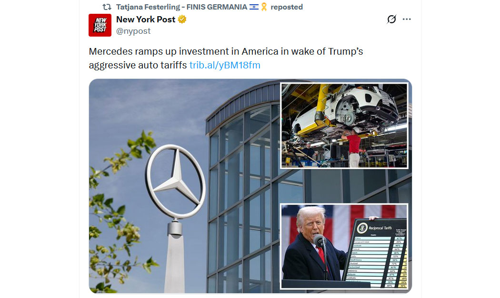Click the yellow ribbon emoji beside reposter name
The image size is (500, 298).
point(264,7)
